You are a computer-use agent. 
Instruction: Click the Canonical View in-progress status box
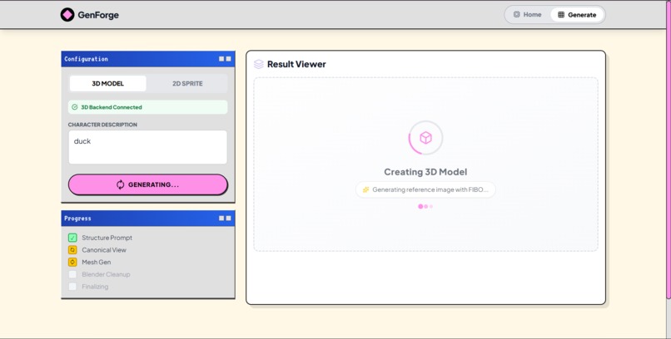(x=72, y=250)
